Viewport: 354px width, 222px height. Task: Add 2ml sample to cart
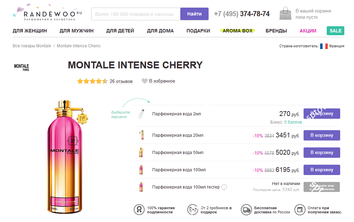click(x=322, y=114)
